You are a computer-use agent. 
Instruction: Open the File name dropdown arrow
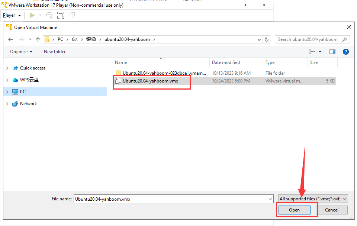pyautogui.click(x=270, y=199)
